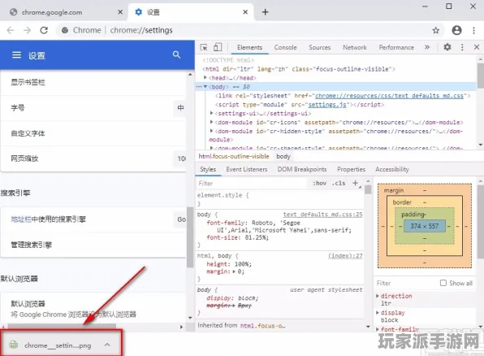Switch to the Console tab
Screen dimensions: 484x356
point(286,47)
